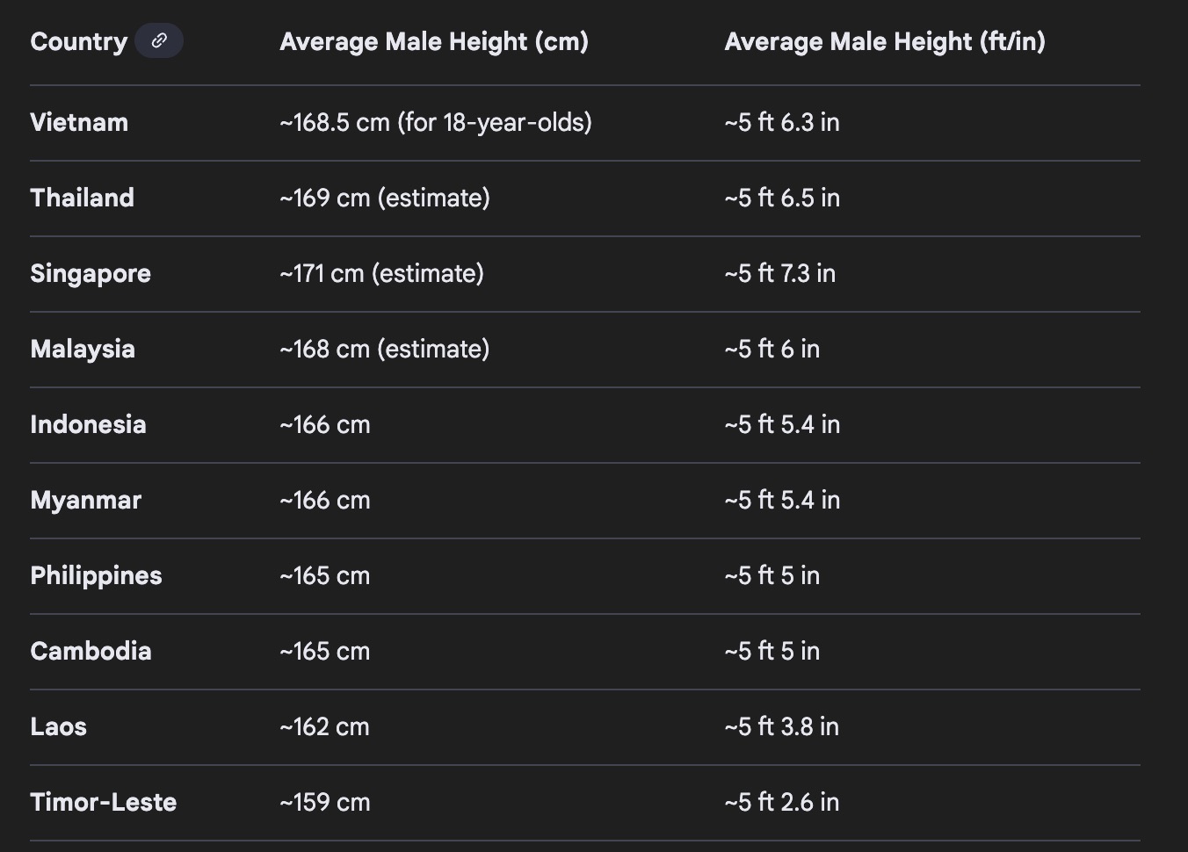1188x852 pixels.
Task: Click the Average Male Height (ft/in) header
Action: (x=885, y=41)
